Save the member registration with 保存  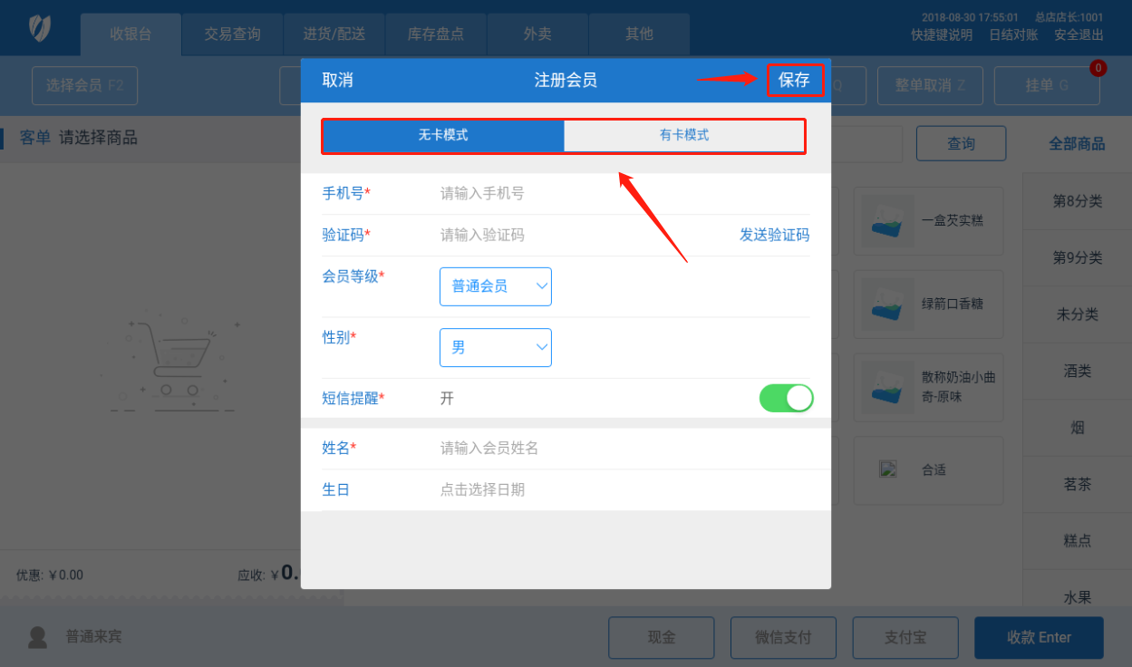tap(794, 80)
